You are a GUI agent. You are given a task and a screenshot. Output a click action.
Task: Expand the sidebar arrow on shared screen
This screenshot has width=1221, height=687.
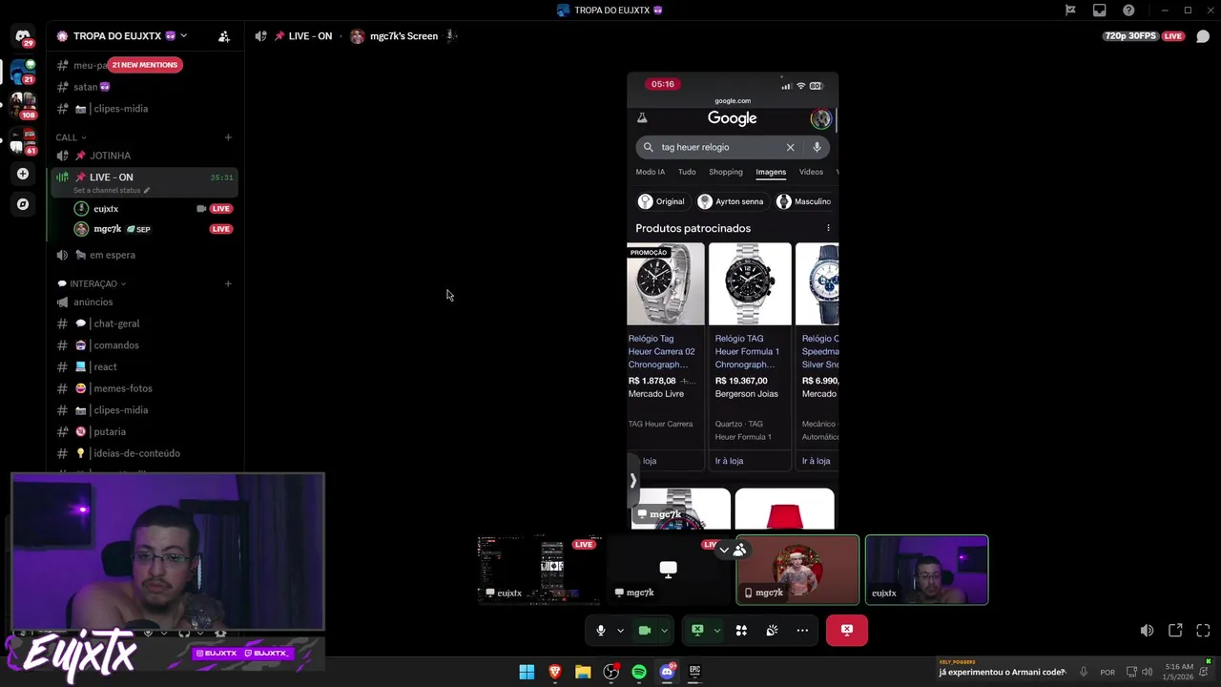(632, 481)
